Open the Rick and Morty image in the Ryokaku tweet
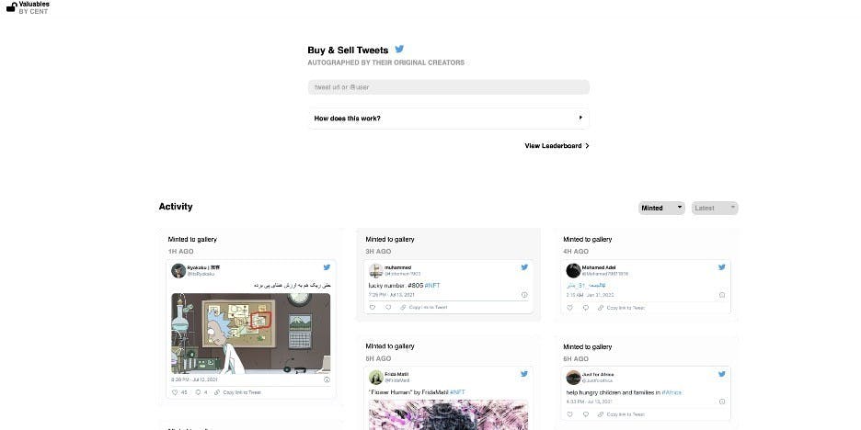Screen dimensions: 861x430 (x=251, y=334)
